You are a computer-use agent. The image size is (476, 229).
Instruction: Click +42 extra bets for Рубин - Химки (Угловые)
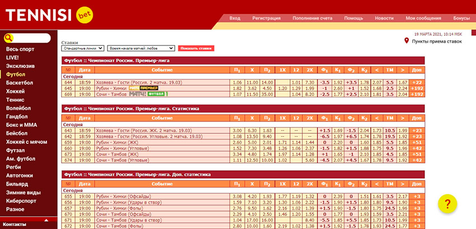[417, 148]
